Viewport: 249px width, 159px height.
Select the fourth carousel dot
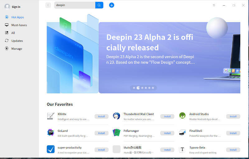146,88
